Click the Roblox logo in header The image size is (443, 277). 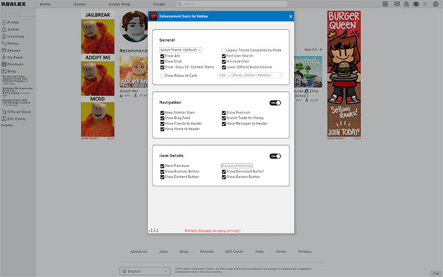(14, 4)
